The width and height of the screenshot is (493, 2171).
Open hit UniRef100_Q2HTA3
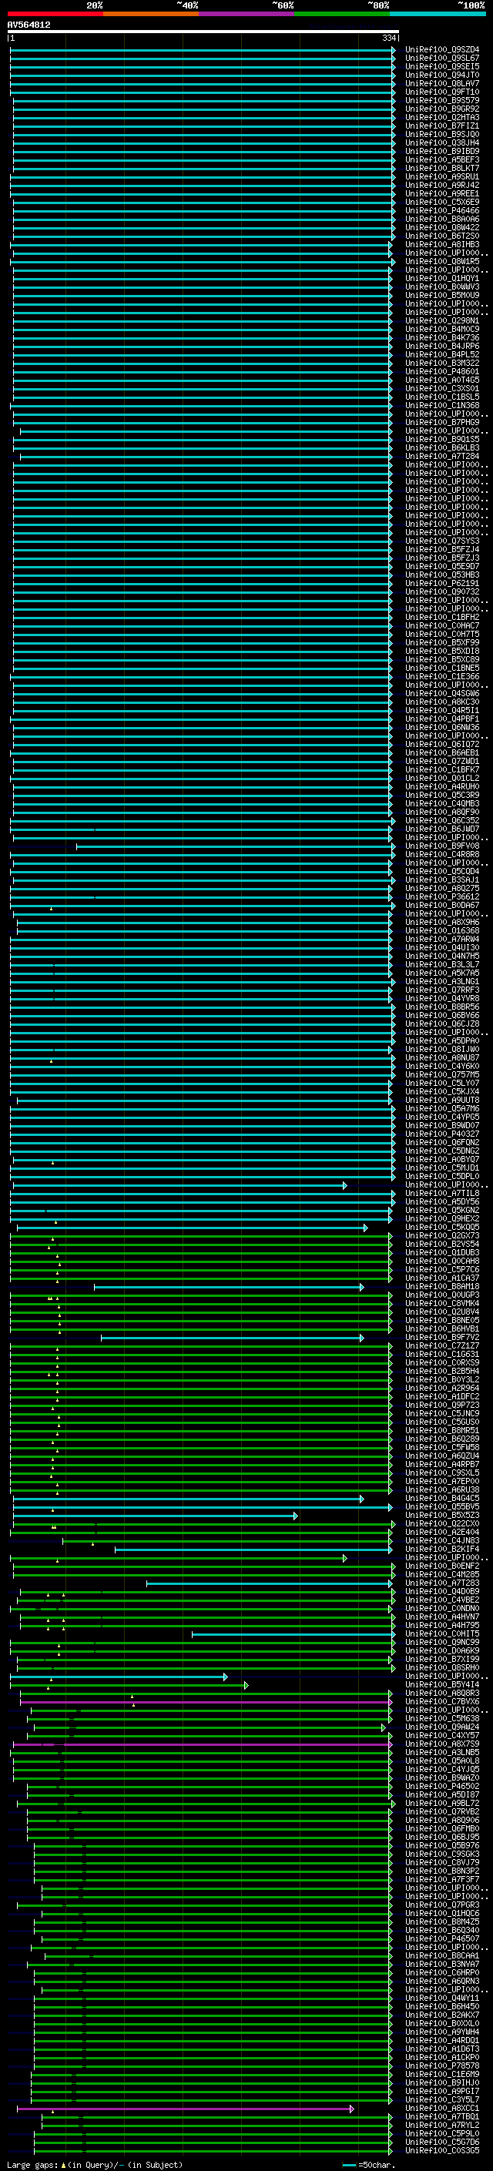pos(441,117)
